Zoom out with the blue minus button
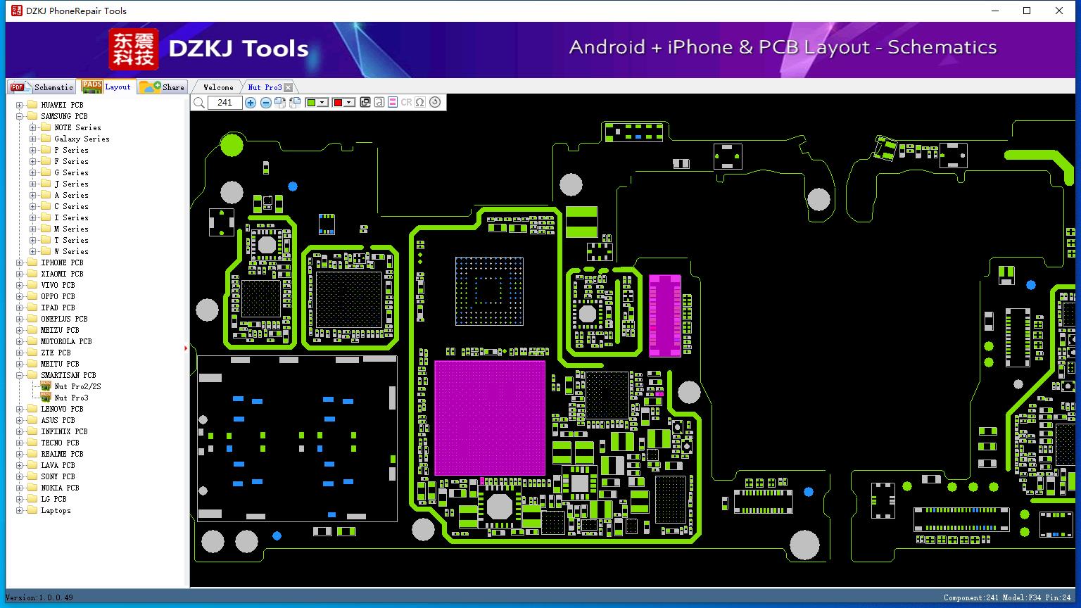 pos(266,103)
